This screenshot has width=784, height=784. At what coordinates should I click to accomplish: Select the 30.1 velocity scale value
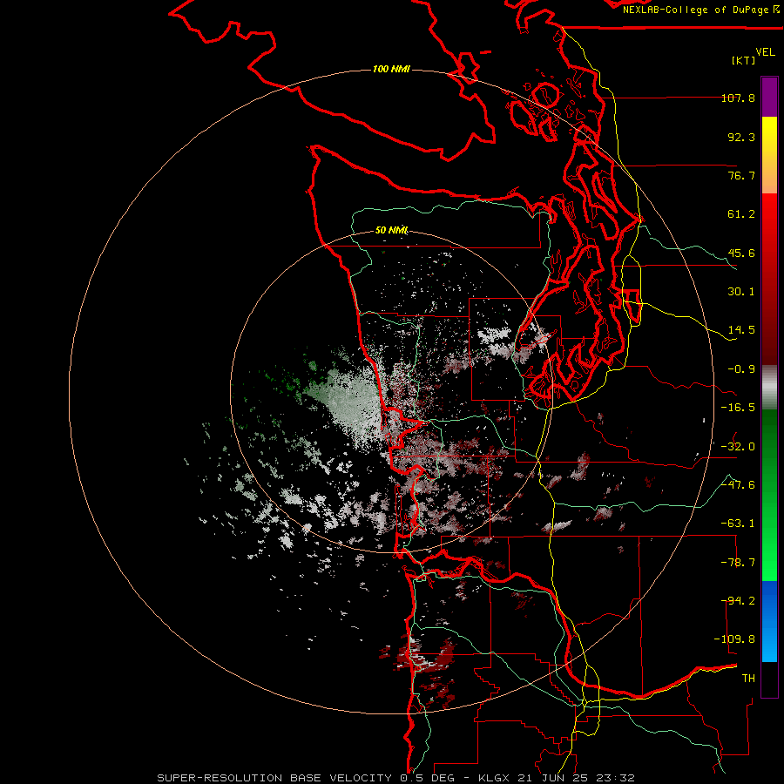point(741,292)
